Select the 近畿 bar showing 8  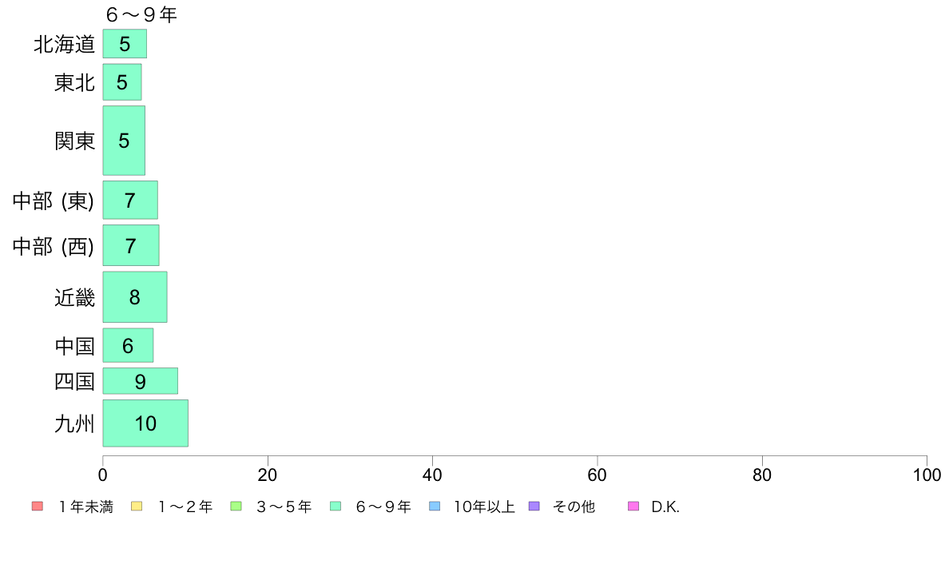point(135,296)
